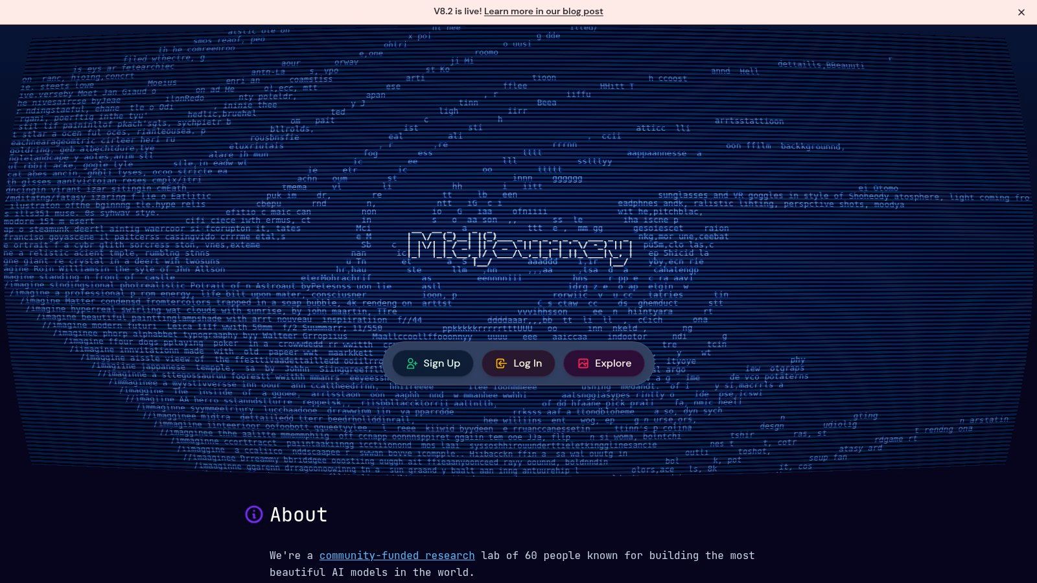Open the Explore button

(604, 363)
